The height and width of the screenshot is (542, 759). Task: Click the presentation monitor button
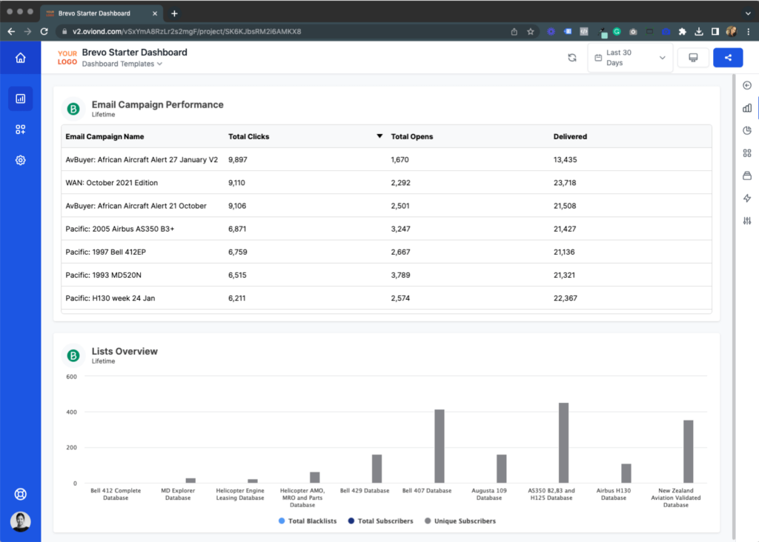pos(693,58)
